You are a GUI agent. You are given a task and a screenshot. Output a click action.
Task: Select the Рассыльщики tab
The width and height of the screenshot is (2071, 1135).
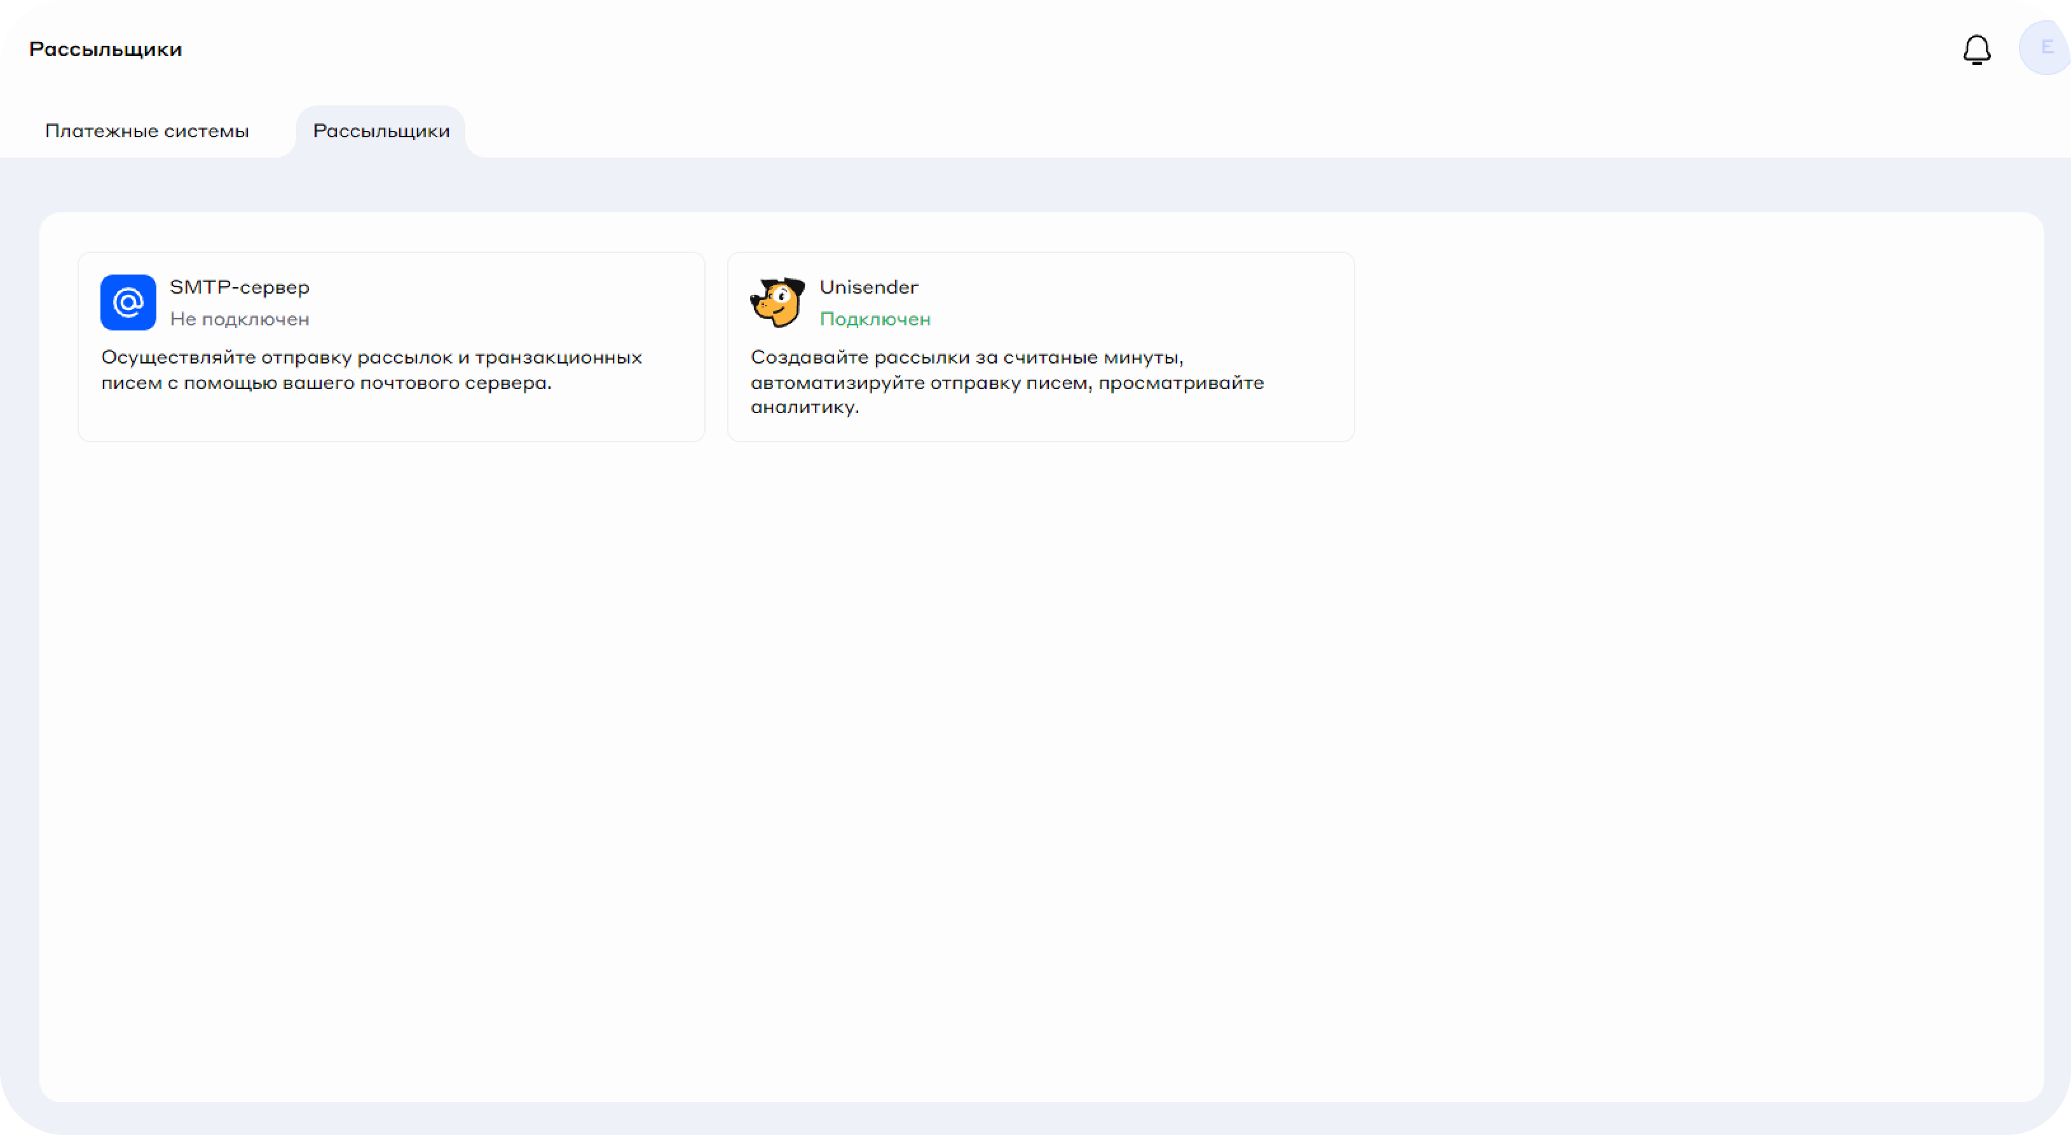pos(381,131)
